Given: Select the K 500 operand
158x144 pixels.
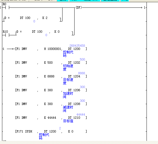Looking at the screenshot, I should [48, 63].
